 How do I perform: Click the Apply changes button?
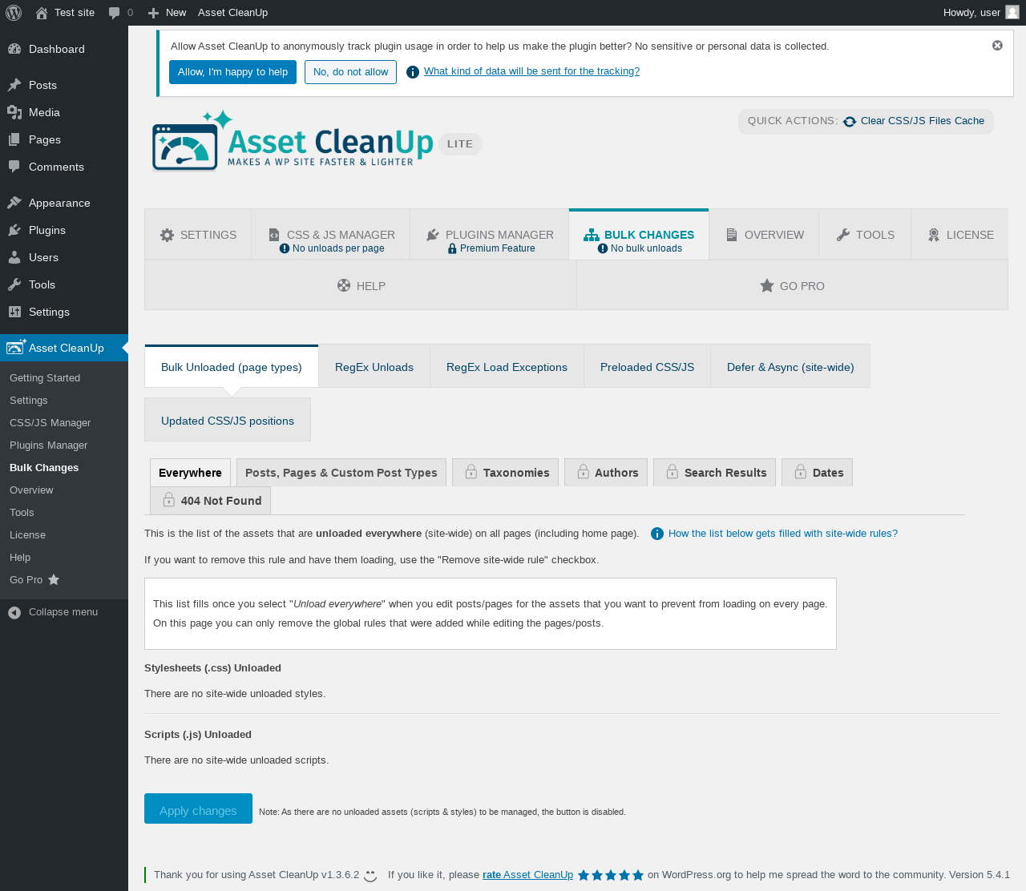pyautogui.click(x=198, y=808)
